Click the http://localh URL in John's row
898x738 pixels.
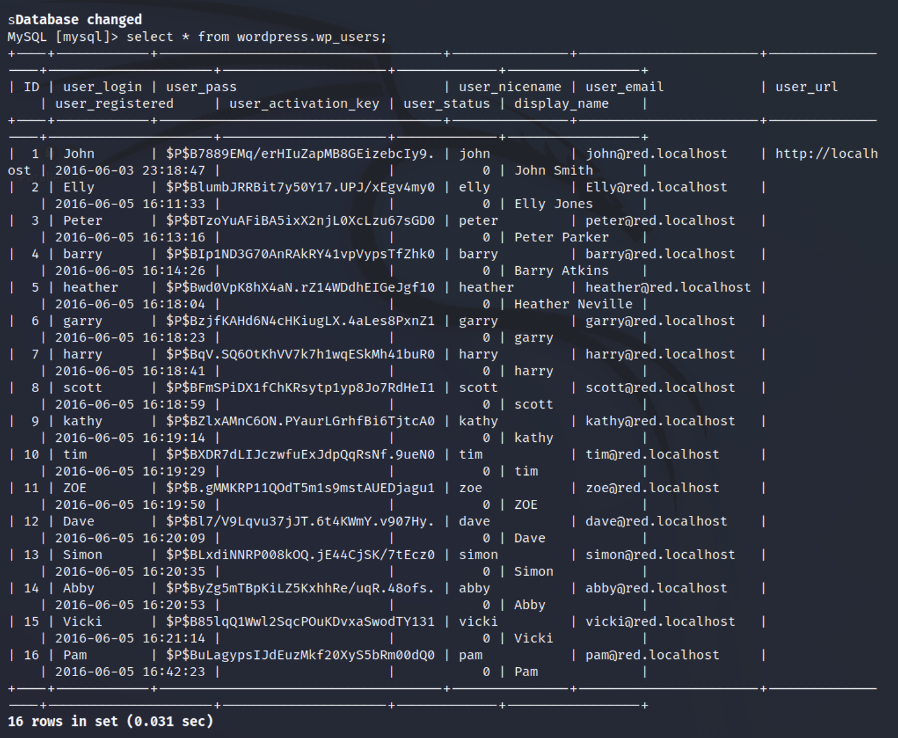tap(826, 154)
